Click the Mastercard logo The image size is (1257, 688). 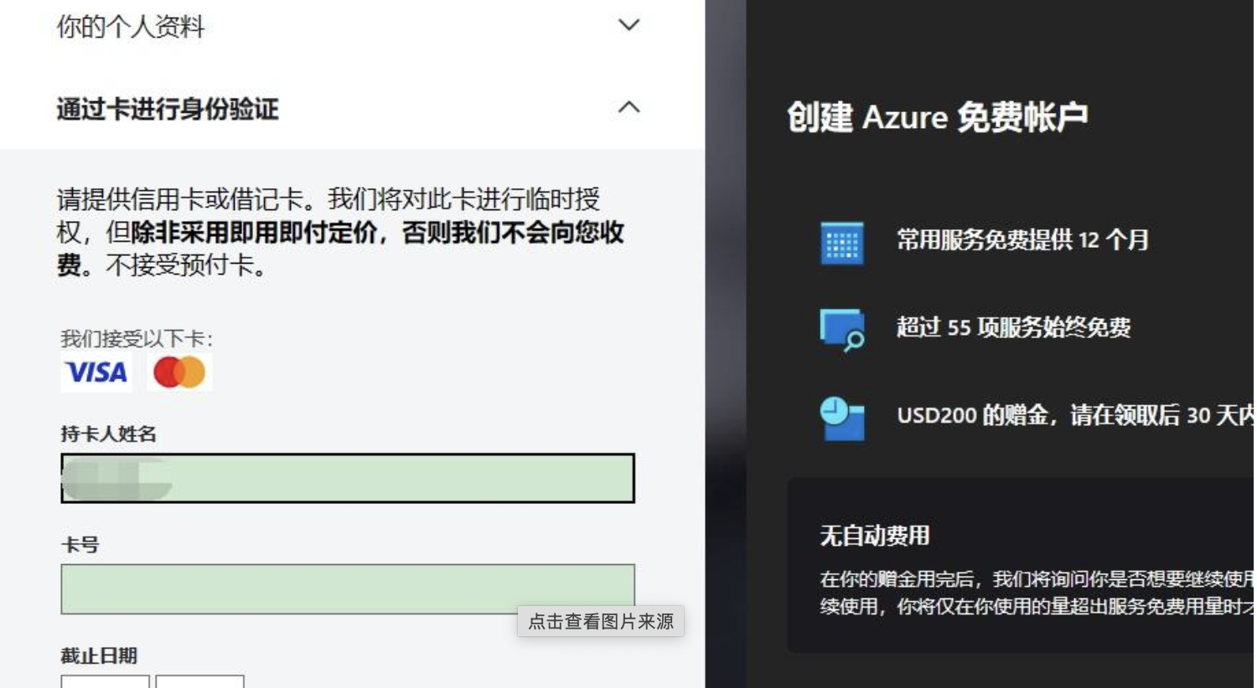click(179, 372)
